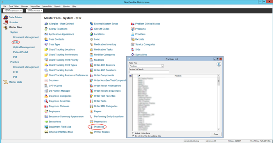Click the Providers icon
Screen dimensions: 273x143
133,34
